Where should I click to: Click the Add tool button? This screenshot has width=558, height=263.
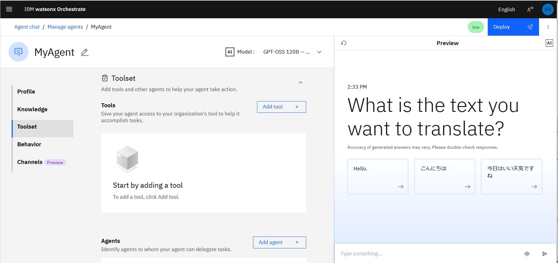pos(281,107)
